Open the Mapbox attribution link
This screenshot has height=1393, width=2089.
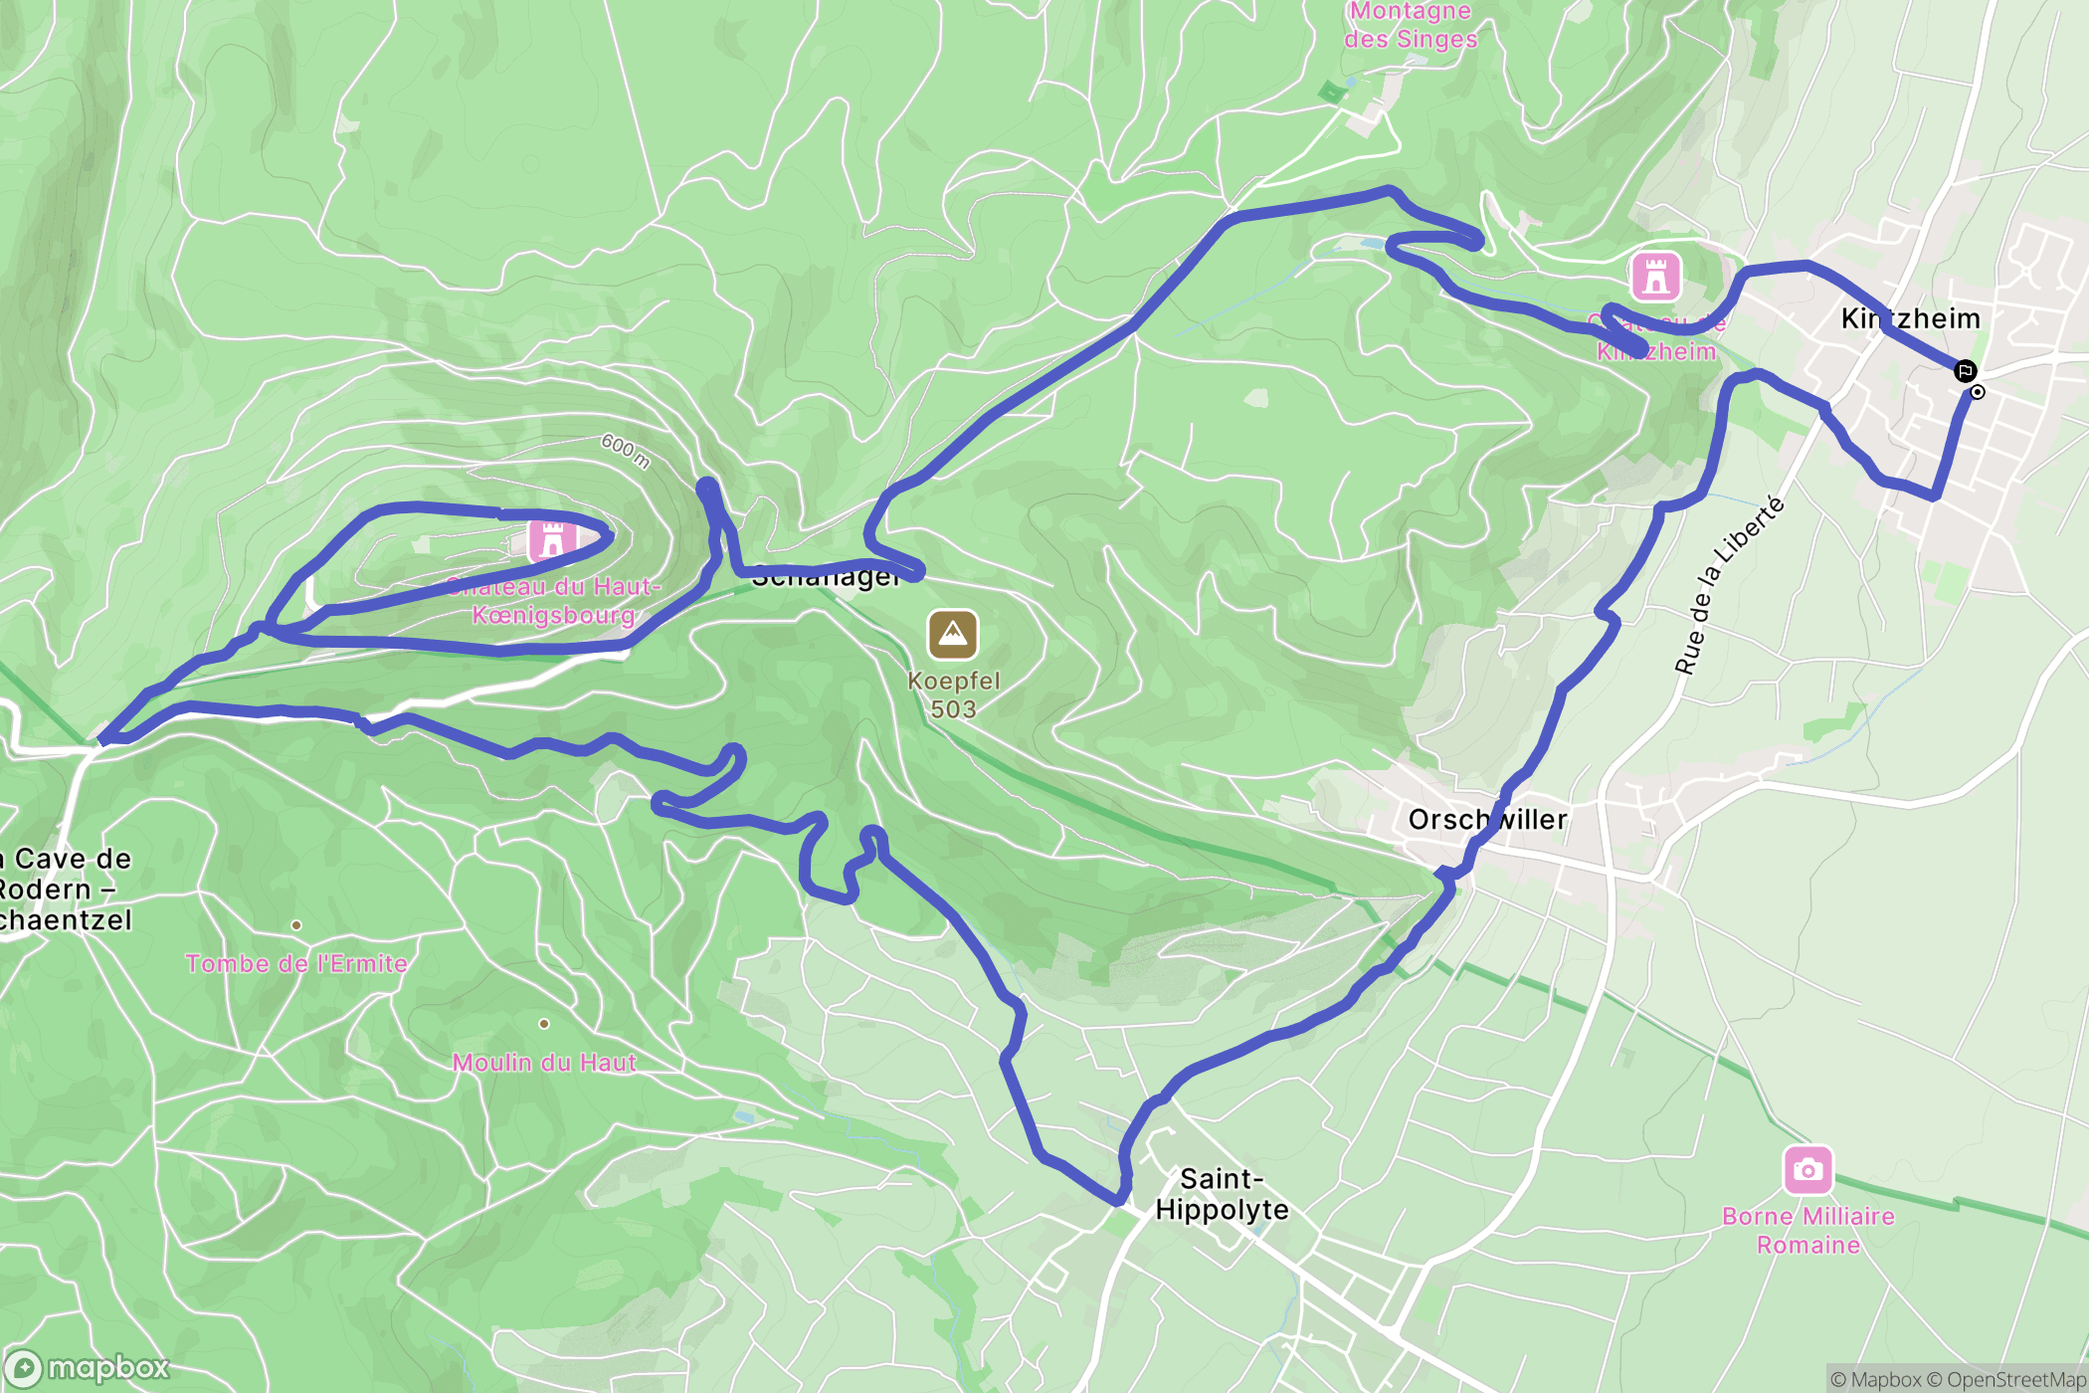click(1875, 1379)
